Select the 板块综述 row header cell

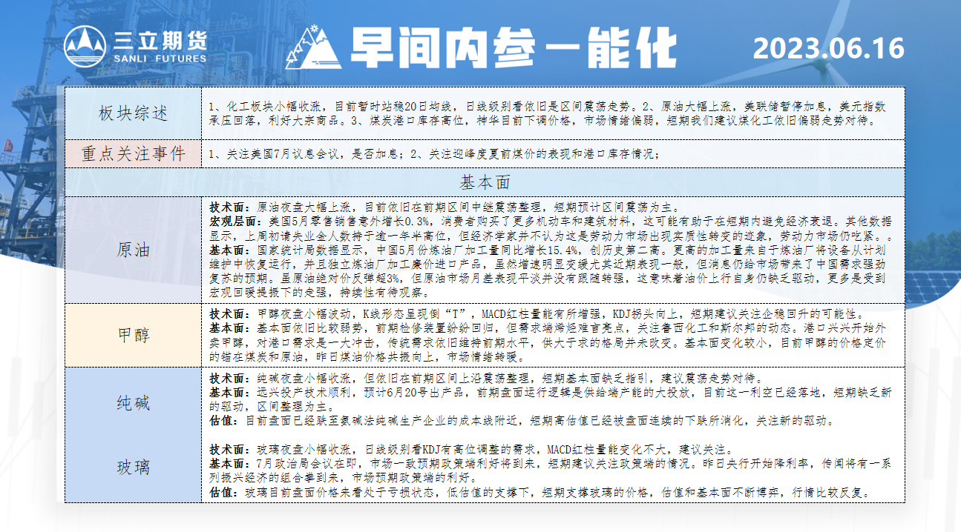(133, 113)
